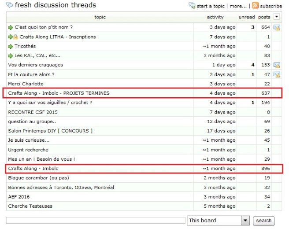Click the subscribe link
289x232 pixels.
tap(271, 6)
